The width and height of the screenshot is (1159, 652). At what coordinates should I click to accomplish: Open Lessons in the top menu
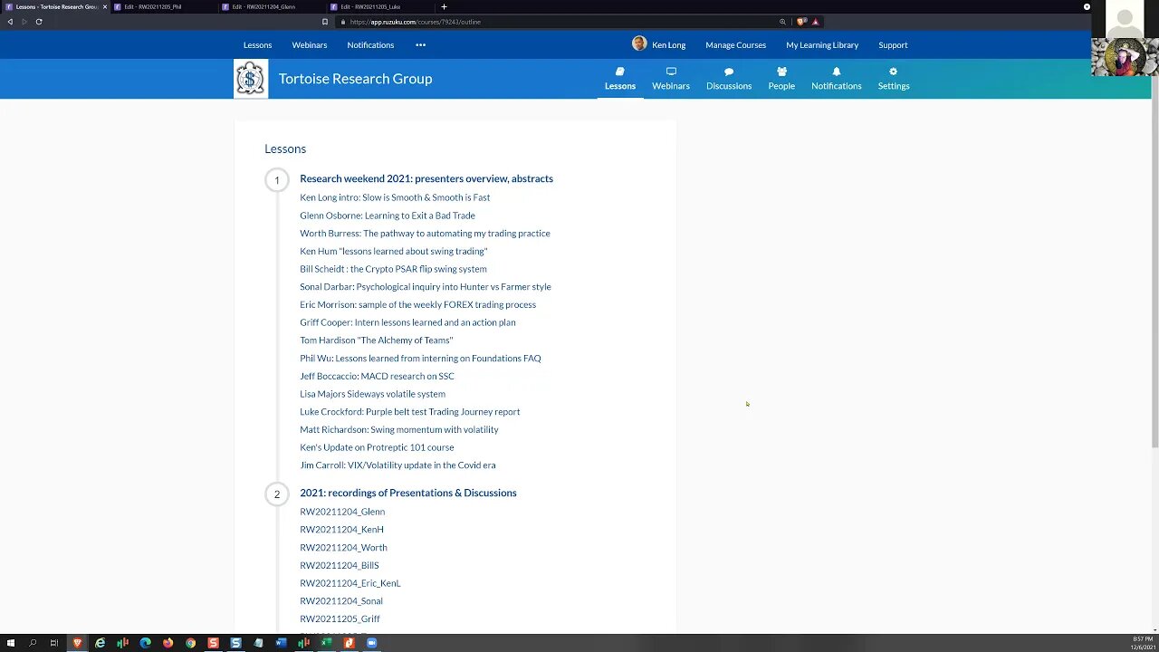(x=257, y=44)
